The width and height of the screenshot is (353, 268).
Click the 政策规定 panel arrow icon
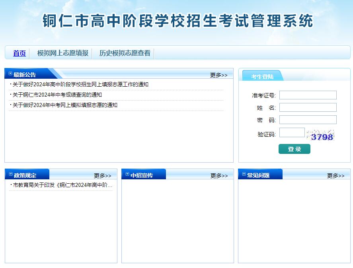(11, 175)
